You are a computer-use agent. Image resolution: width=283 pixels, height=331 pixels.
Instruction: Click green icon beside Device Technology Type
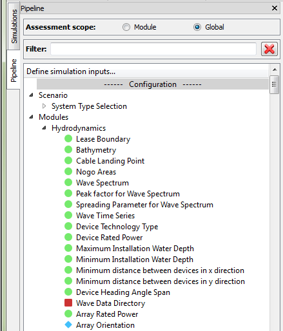68,226
